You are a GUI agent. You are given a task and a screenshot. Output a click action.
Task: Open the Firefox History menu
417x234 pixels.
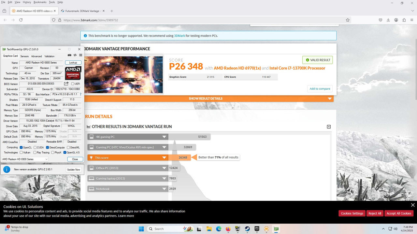tap(27, 2)
